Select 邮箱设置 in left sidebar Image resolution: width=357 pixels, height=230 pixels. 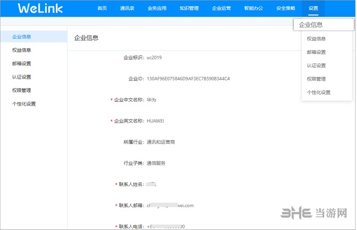21,63
